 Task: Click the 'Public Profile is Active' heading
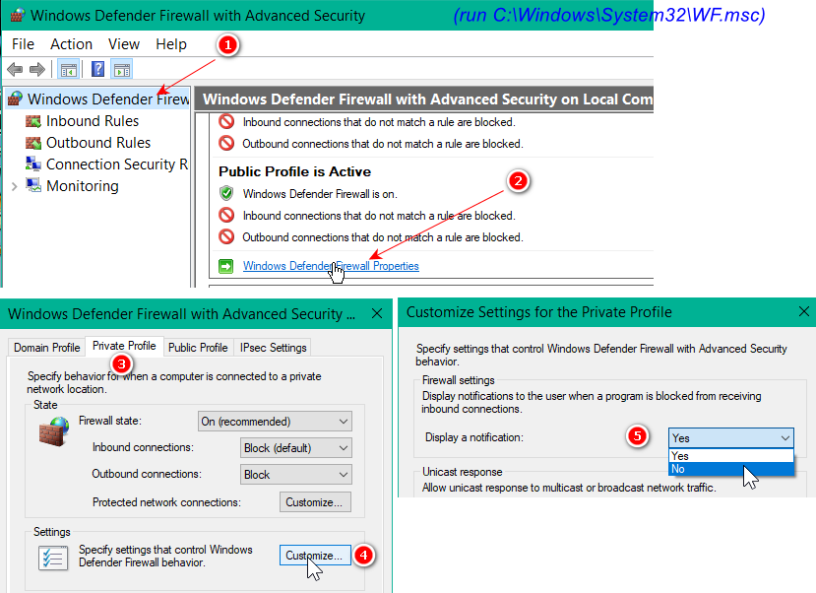[x=294, y=171]
